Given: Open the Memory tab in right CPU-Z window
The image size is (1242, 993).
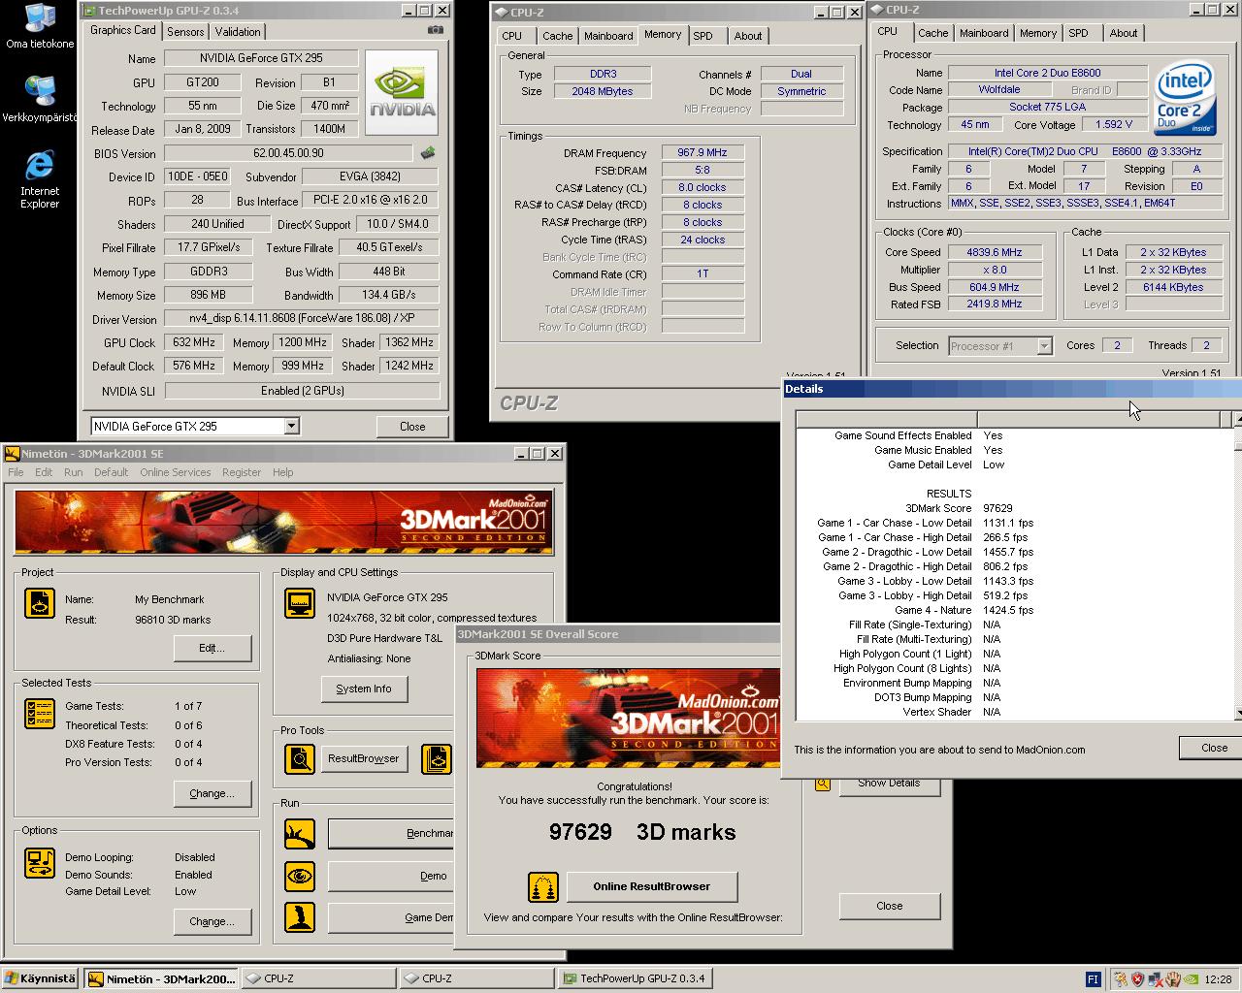Looking at the screenshot, I should coord(1037,33).
